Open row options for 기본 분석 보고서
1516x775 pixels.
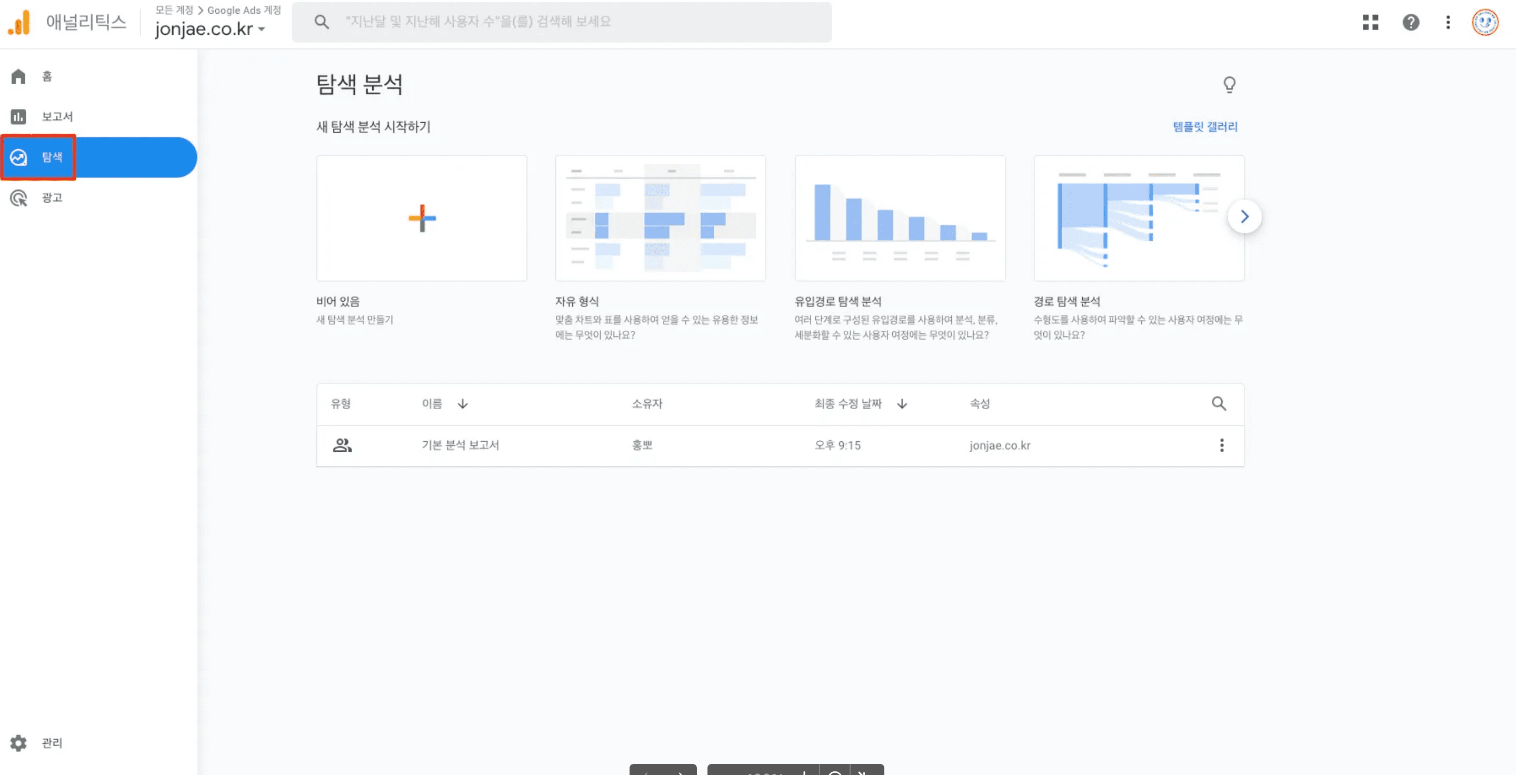[x=1221, y=445]
